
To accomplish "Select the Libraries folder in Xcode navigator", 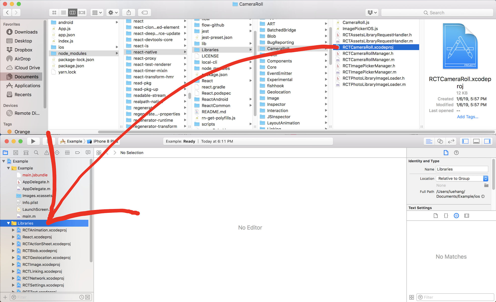I will [x=25, y=223].
